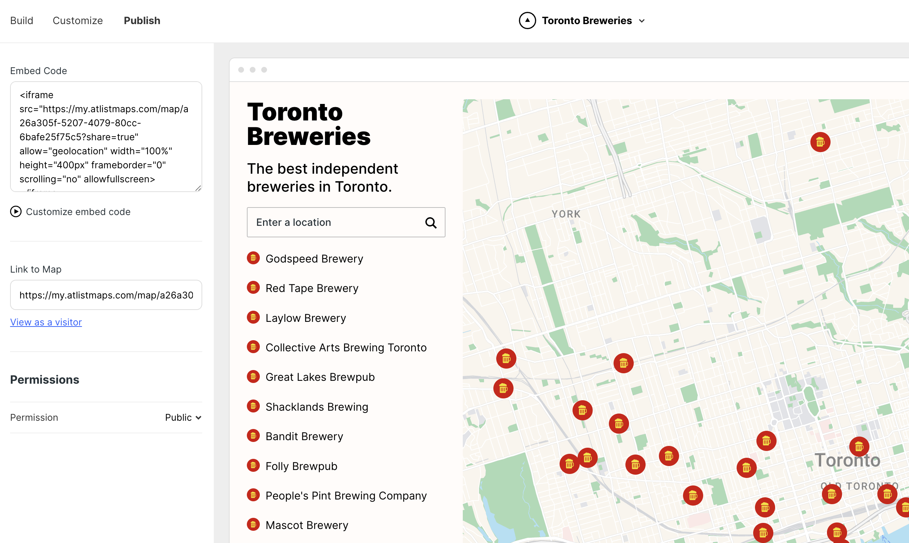This screenshot has height=543, width=909.
Task: Click the beer icon next to Shacklands Brewing
Action: coord(253,406)
